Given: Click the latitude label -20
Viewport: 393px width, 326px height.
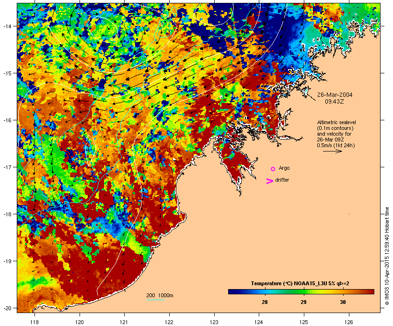Looking at the screenshot, I should click(x=7, y=308).
